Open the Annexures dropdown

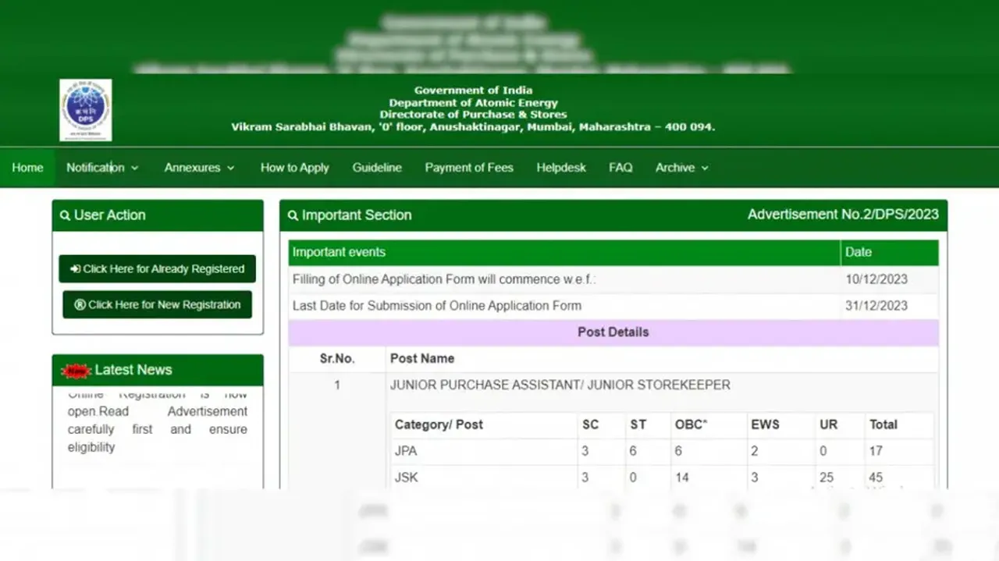point(199,168)
